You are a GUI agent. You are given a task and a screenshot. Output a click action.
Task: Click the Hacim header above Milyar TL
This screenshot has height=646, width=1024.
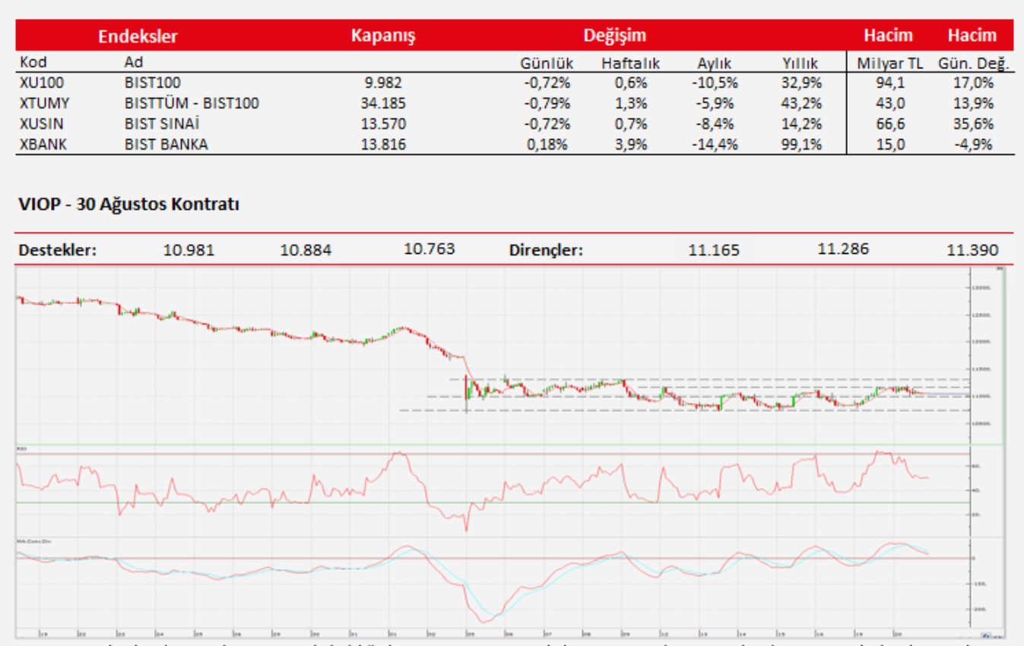888,36
